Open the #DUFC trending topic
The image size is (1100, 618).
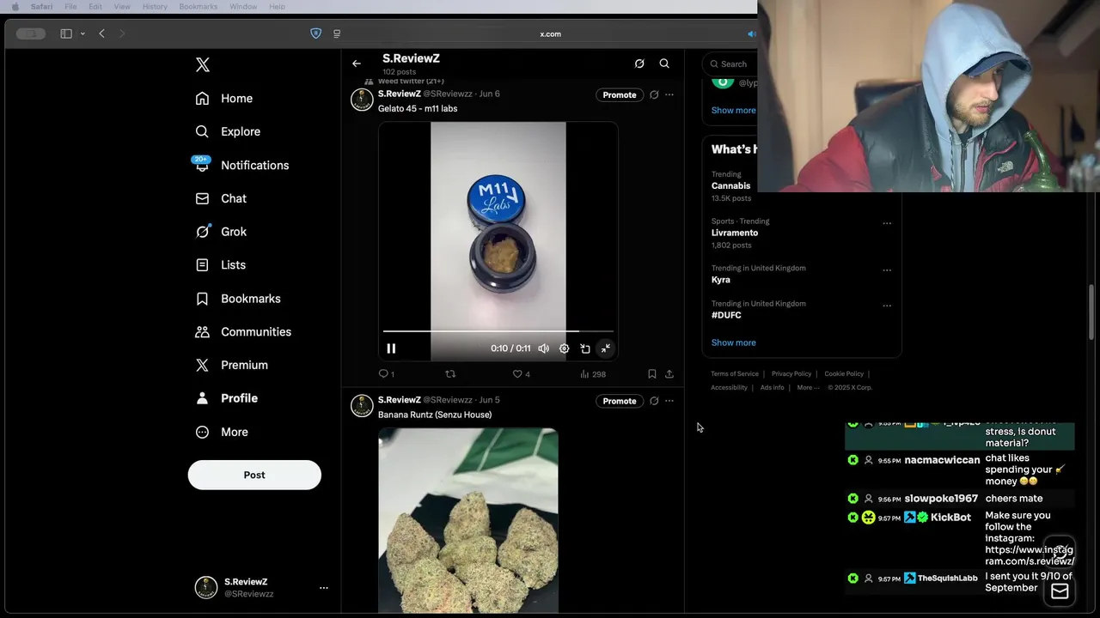coord(726,315)
